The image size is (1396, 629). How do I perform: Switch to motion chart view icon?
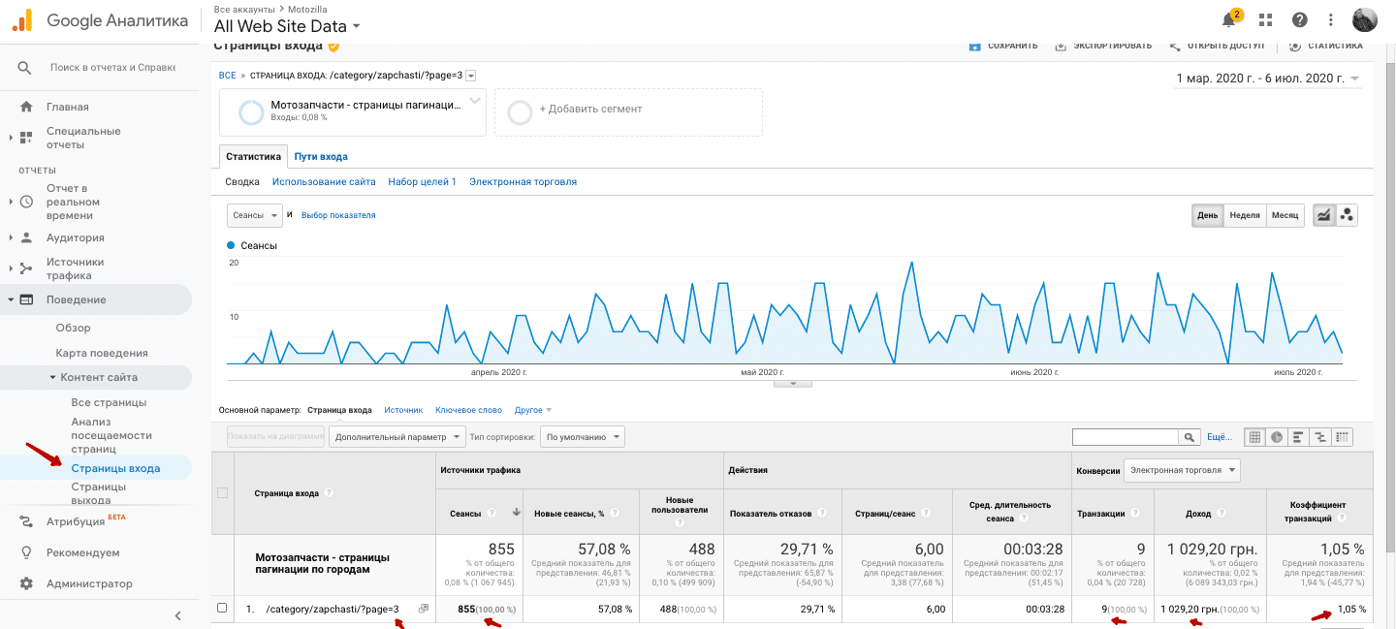pyautogui.click(x=1346, y=215)
